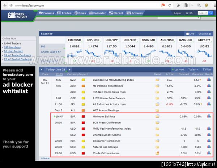Show graph for Business NZ Manufacturing Index
The height and width of the screenshot is (168, 217).
(209, 79)
